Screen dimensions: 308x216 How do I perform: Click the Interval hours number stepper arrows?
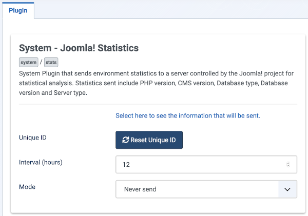pyautogui.click(x=288, y=164)
